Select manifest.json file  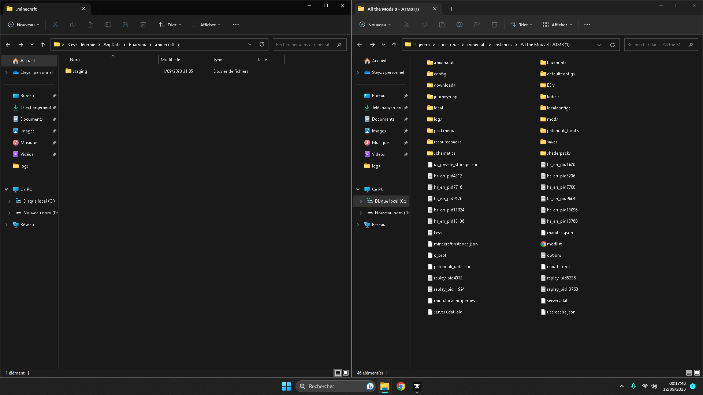tap(557, 233)
